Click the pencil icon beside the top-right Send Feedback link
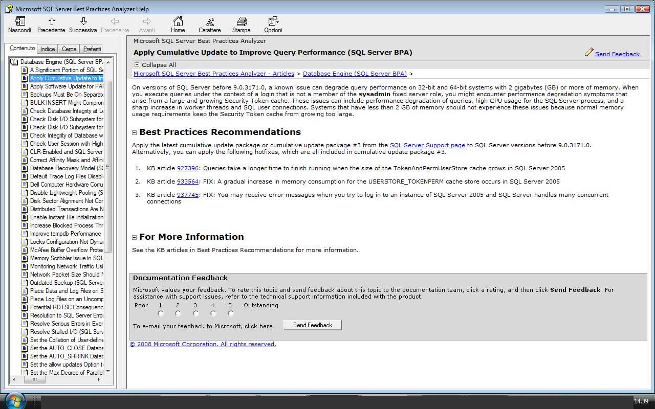The width and height of the screenshot is (655, 409). coord(589,52)
